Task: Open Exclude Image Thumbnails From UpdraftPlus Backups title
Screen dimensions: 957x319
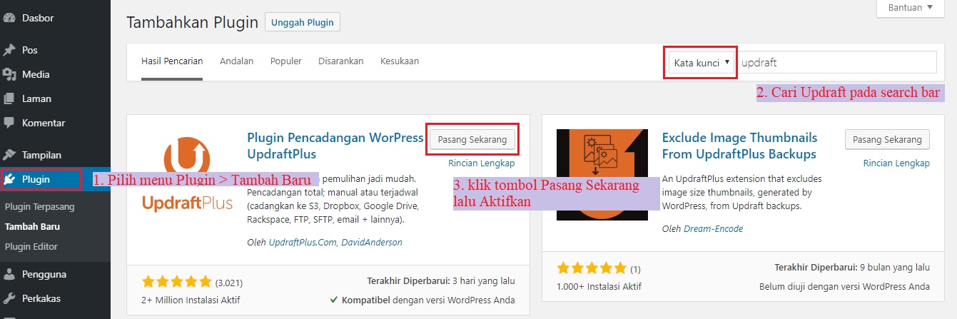Action: pos(740,146)
